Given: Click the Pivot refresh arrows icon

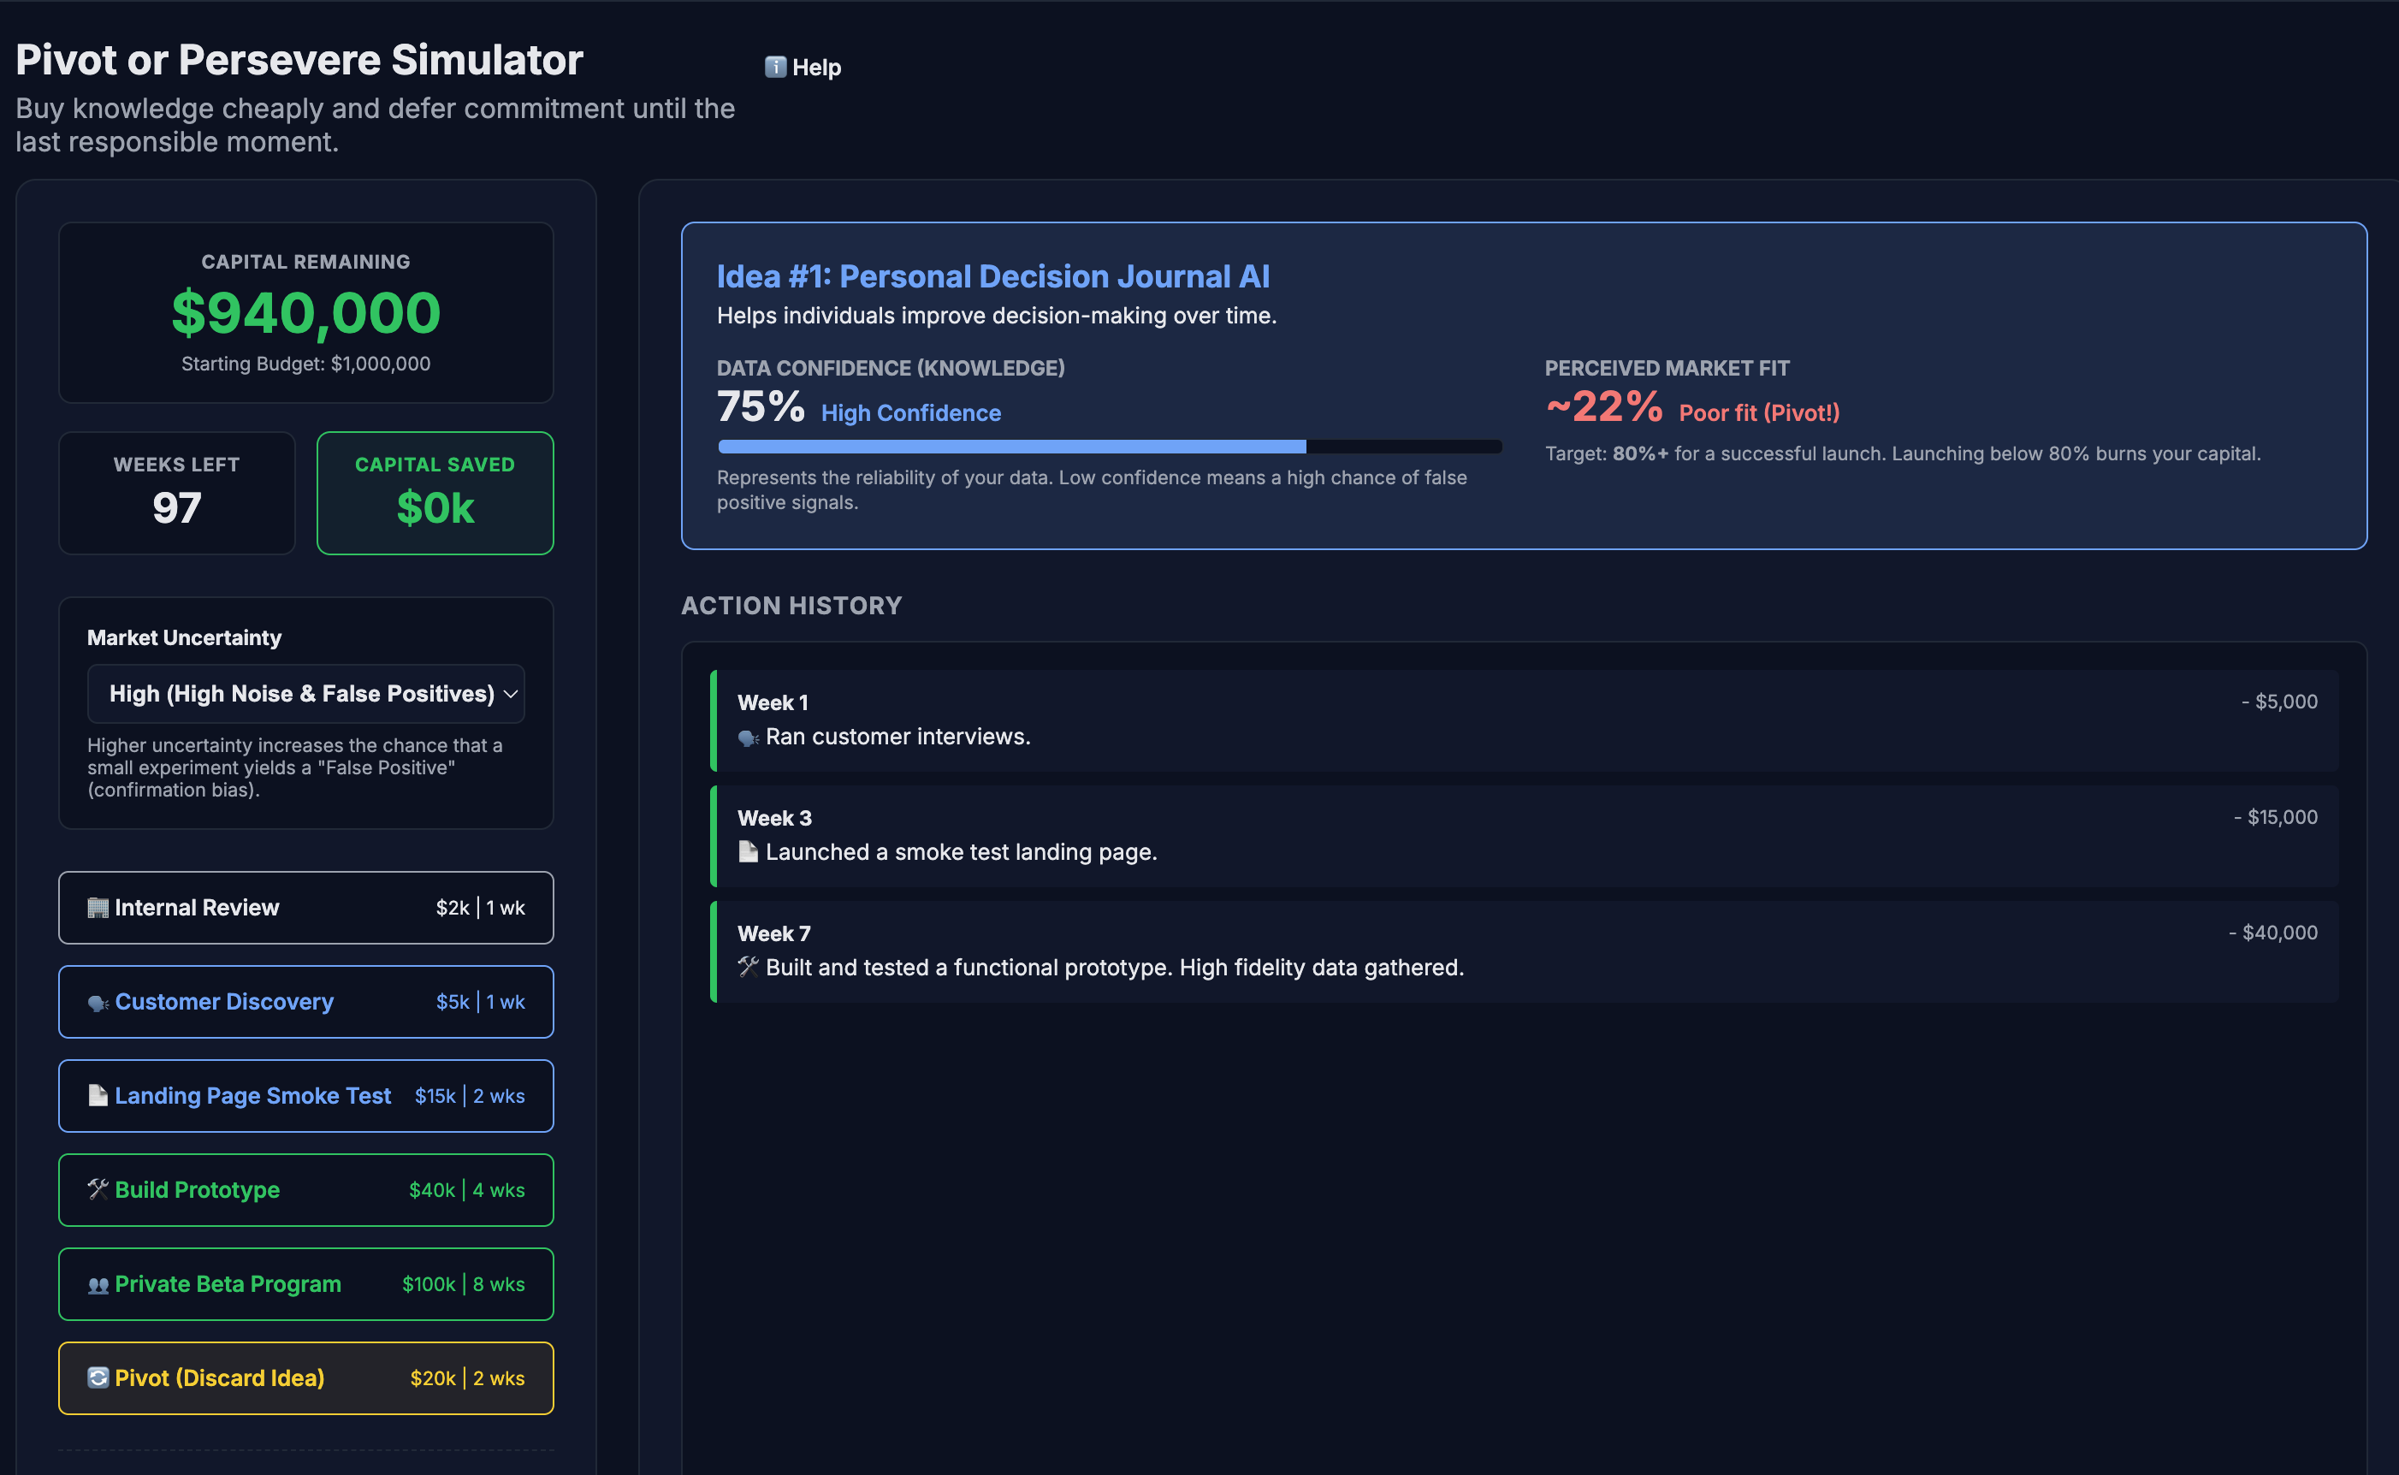Looking at the screenshot, I should pyautogui.click(x=98, y=1377).
